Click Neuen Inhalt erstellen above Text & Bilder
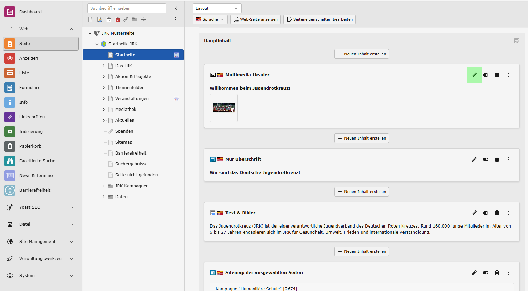The image size is (528, 291). pyautogui.click(x=362, y=192)
